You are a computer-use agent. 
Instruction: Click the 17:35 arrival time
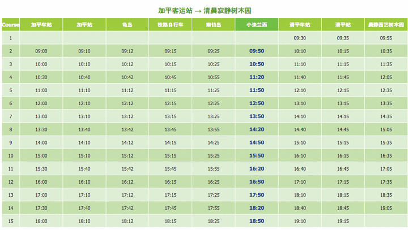pyautogui.click(x=386, y=182)
